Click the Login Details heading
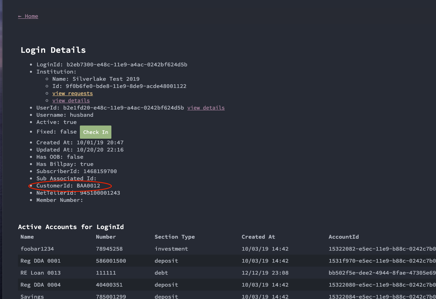Screen dimensions: 436x299 pyautogui.click(x=53, y=50)
